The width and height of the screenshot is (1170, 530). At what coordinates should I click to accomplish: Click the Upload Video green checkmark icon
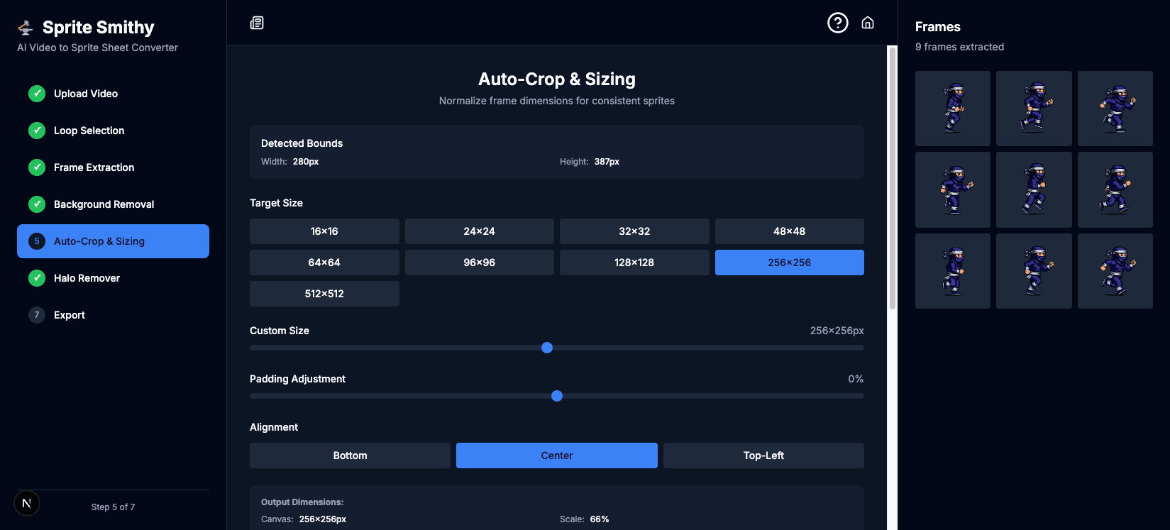(x=37, y=94)
